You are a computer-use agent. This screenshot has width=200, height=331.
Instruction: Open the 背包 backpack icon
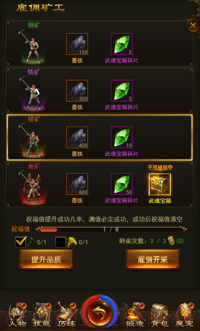pyautogui.click(x=159, y=315)
